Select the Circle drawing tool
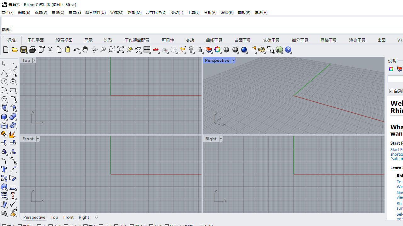Viewport: 403px width, 226px height. [x=4, y=82]
